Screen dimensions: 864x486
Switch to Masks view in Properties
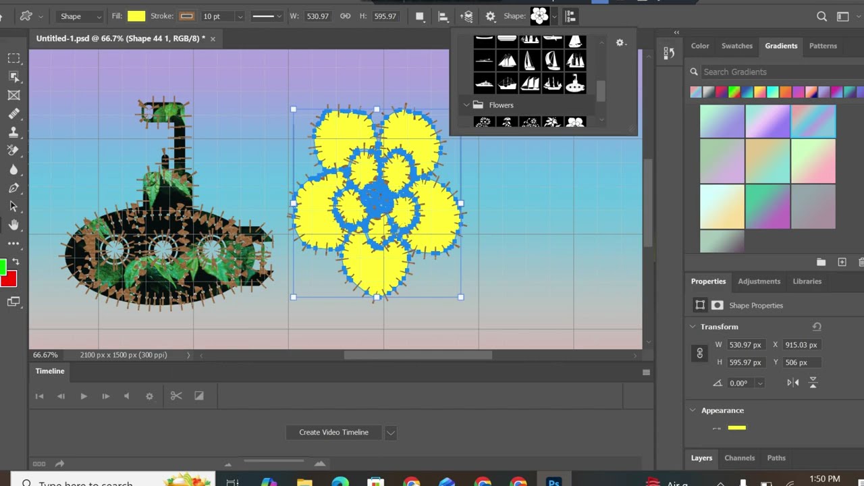717,305
